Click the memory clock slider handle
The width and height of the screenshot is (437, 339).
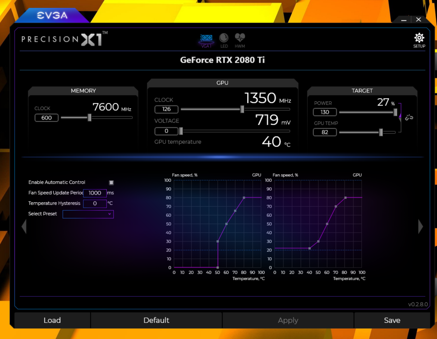(x=90, y=117)
